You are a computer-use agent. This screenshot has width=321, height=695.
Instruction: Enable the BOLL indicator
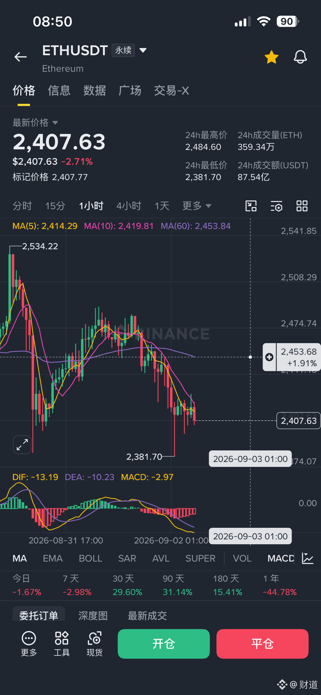[x=90, y=558]
